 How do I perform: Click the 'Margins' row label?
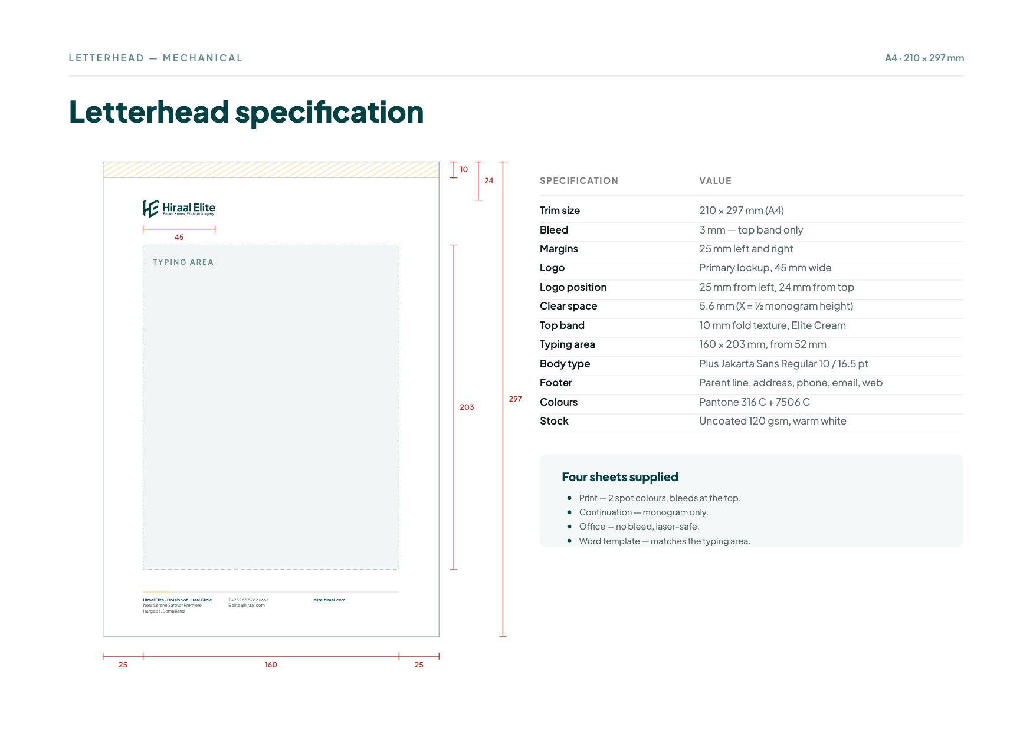pos(559,249)
